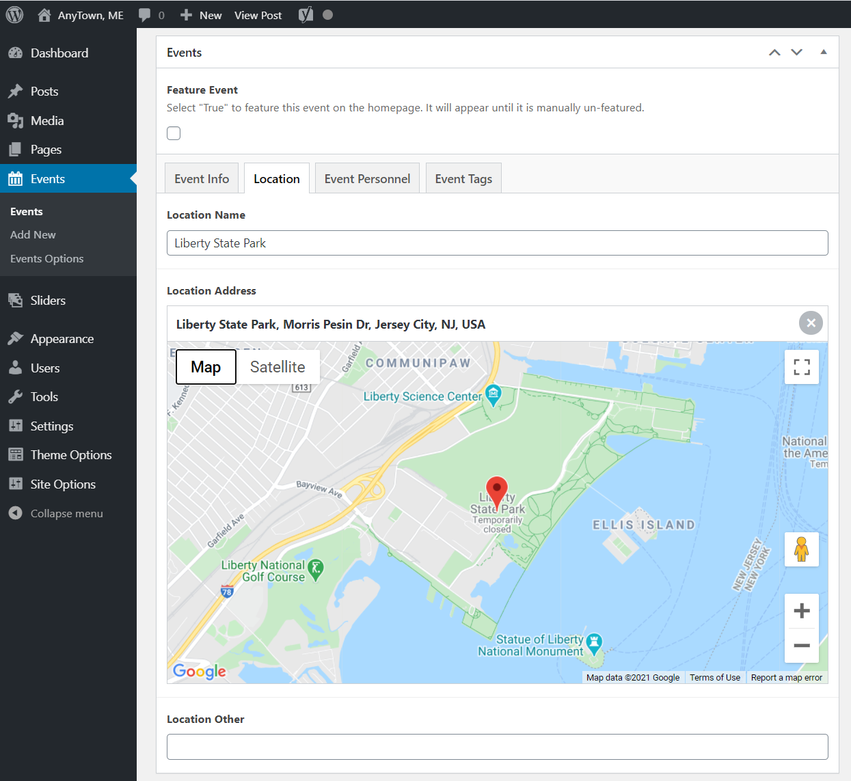Click Collapse menu text
The width and height of the screenshot is (851, 781).
(x=67, y=513)
